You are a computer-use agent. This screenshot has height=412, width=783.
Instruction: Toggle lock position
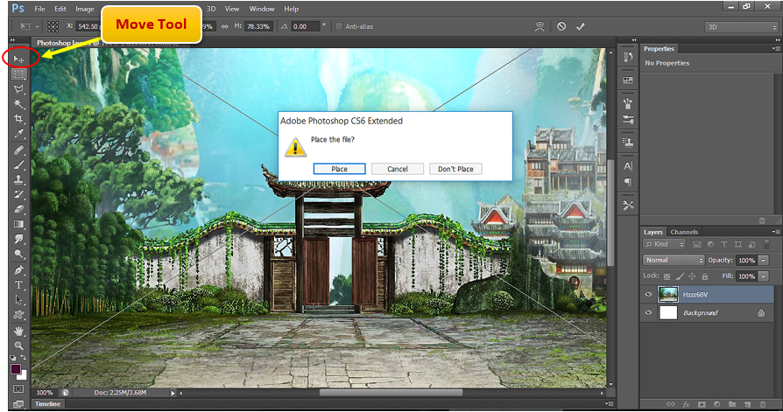(x=692, y=276)
